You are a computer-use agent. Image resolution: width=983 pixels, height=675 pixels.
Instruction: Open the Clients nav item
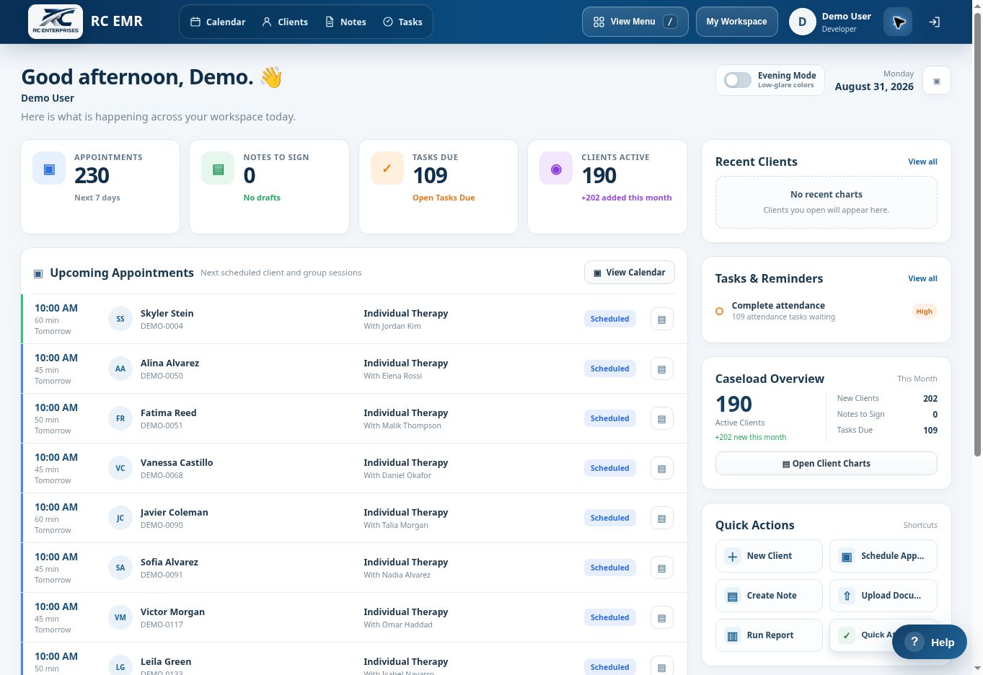click(x=285, y=22)
